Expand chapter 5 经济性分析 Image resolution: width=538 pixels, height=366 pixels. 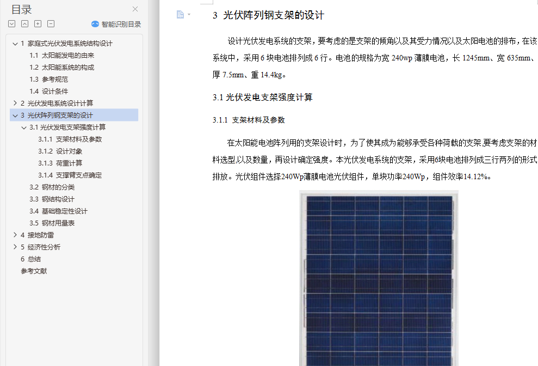15,247
